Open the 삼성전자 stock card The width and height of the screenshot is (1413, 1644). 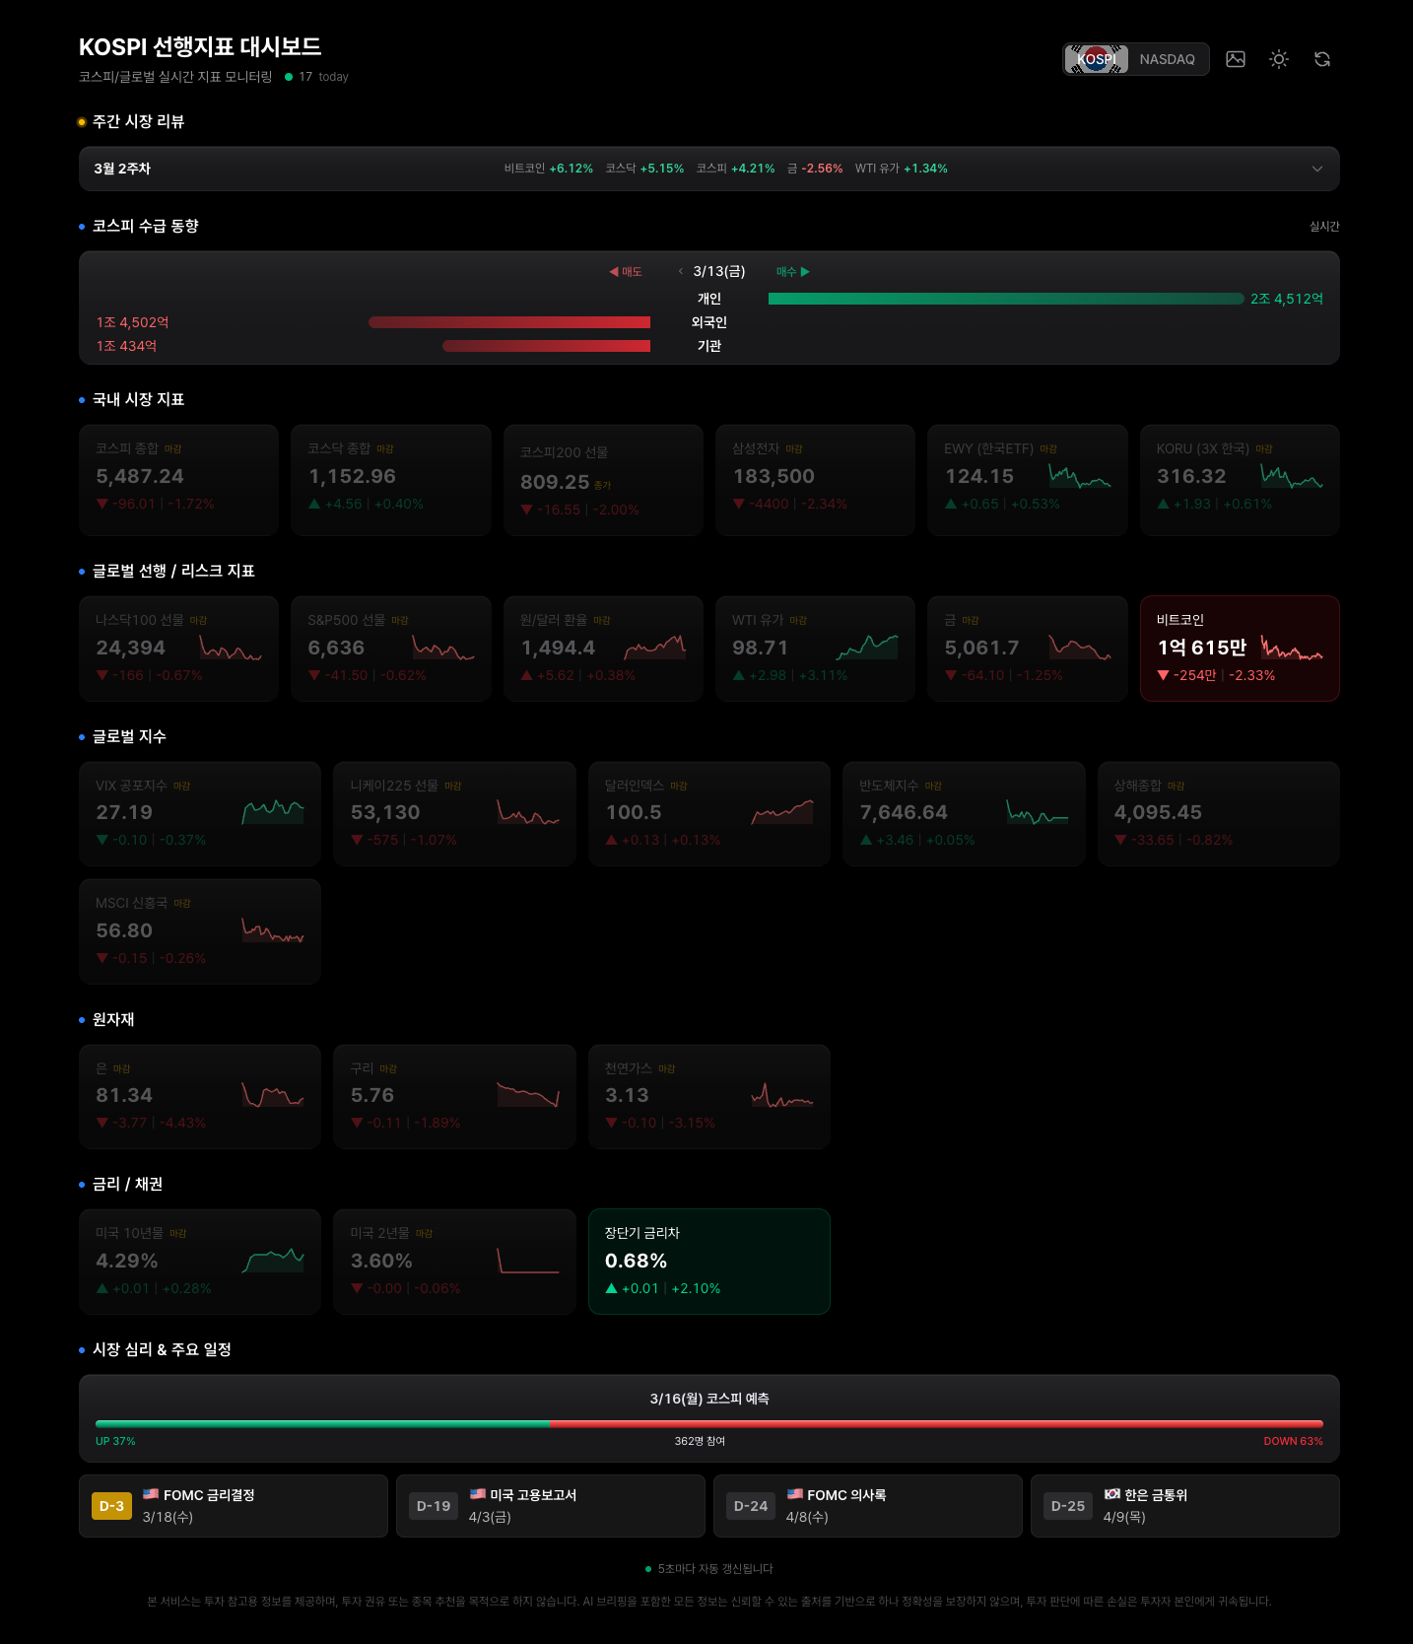[815, 480]
